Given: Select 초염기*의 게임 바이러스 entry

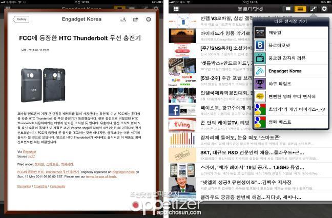Looking at the screenshot, I should (291, 109).
